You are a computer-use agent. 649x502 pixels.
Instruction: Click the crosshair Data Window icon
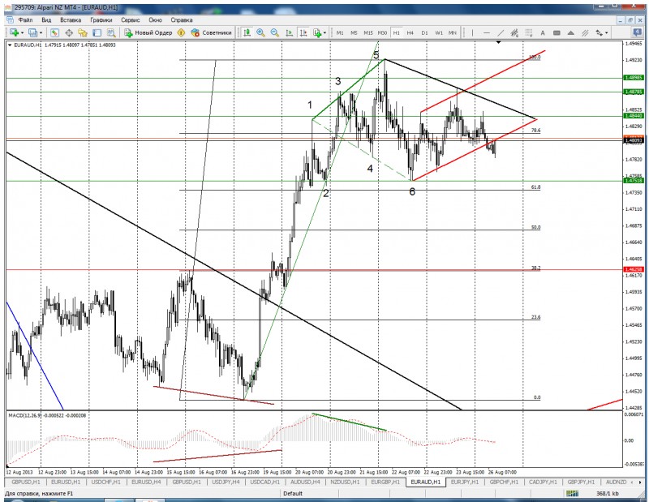(70, 32)
